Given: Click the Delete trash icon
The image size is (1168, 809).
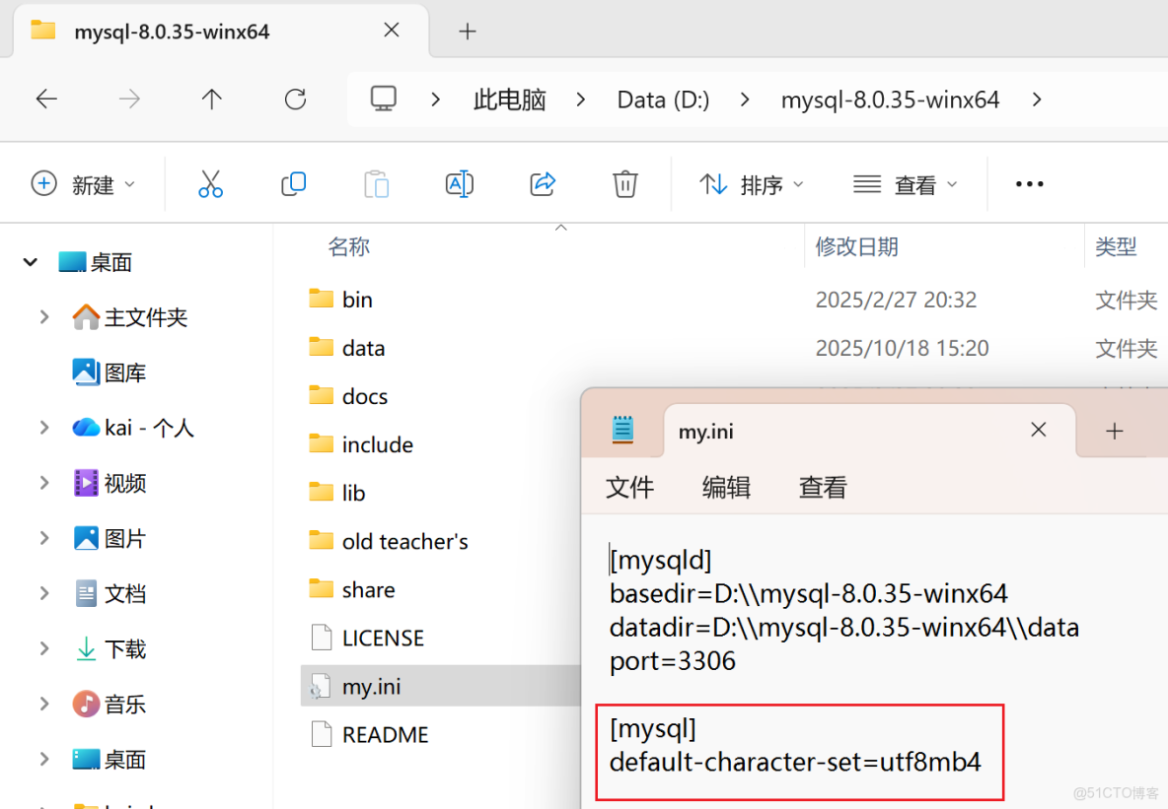Looking at the screenshot, I should pyautogui.click(x=624, y=183).
